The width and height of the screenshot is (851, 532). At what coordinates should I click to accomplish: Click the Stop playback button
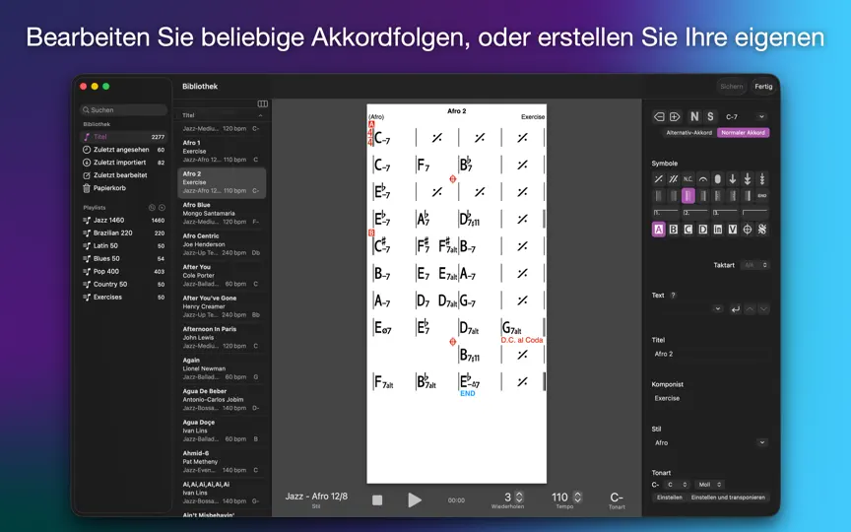(x=377, y=499)
